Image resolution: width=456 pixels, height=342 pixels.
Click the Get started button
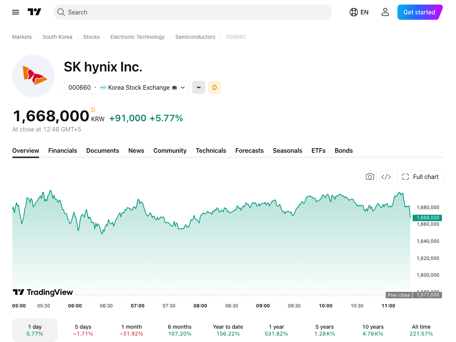click(420, 12)
